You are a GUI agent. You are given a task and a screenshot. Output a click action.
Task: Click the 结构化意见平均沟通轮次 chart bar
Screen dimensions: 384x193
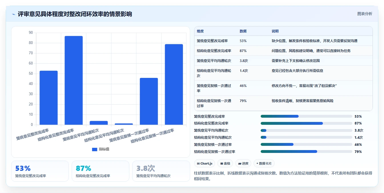(x=124, y=124)
